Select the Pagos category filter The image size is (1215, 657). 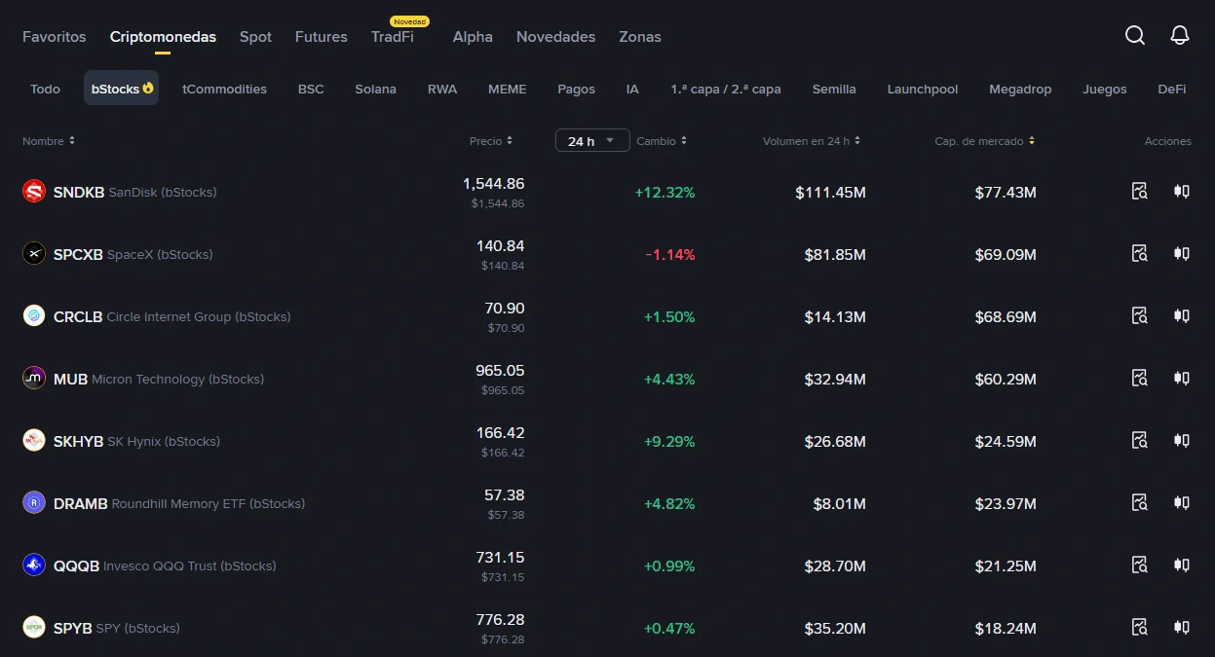[577, 89]
